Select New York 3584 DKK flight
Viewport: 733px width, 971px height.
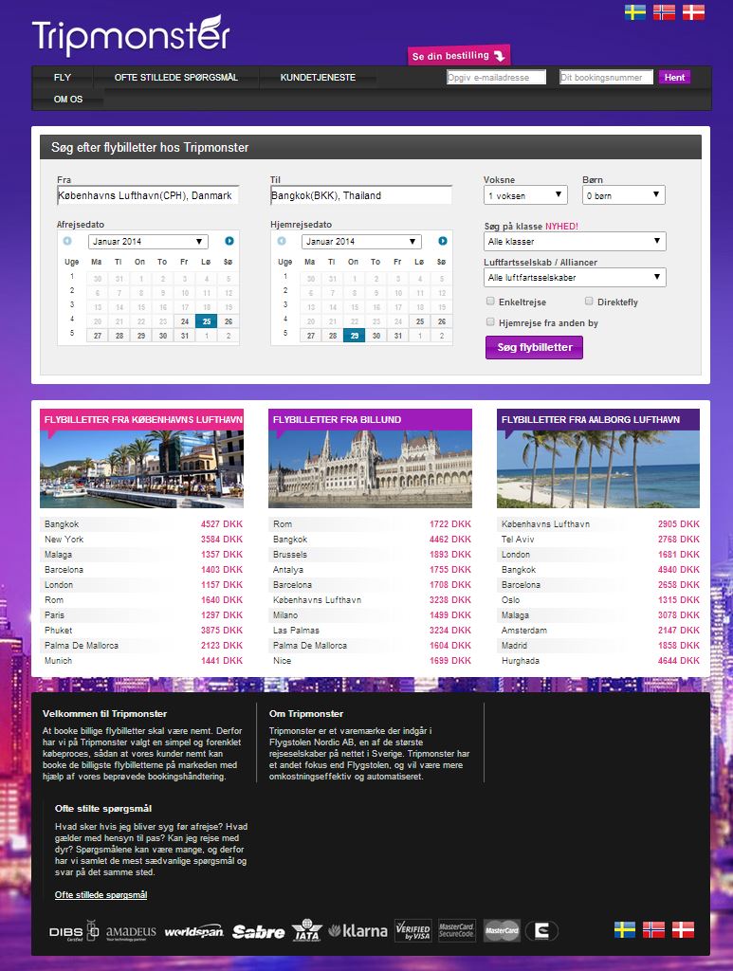[x=143, y=540]
